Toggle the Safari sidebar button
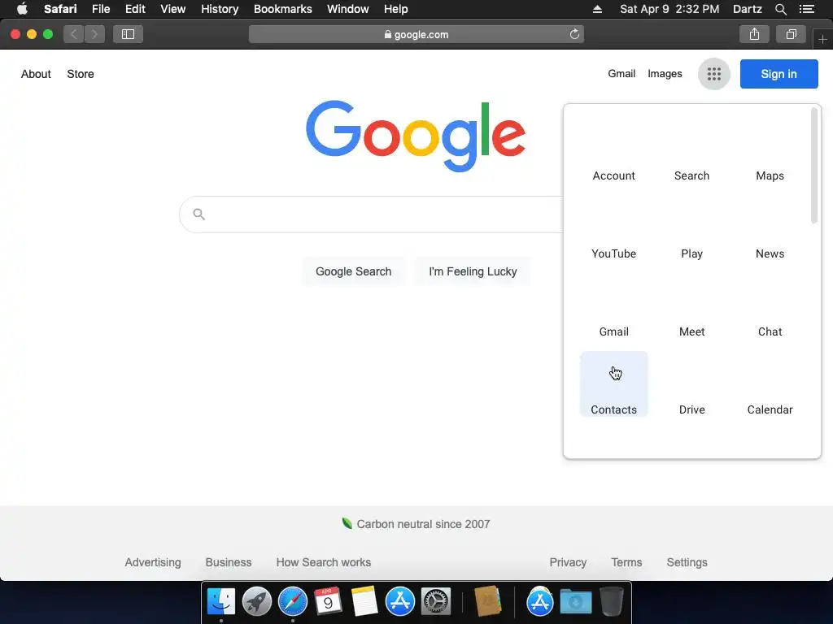833x624 pixels. pyautogui.click(x=128, y=34)
